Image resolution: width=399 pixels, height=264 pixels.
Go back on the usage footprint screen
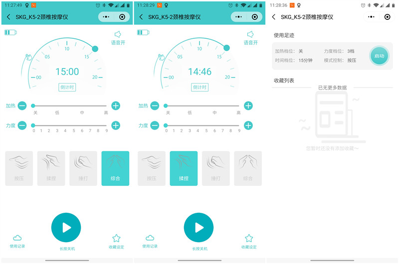pyautogui.click(x=273, y=17)
